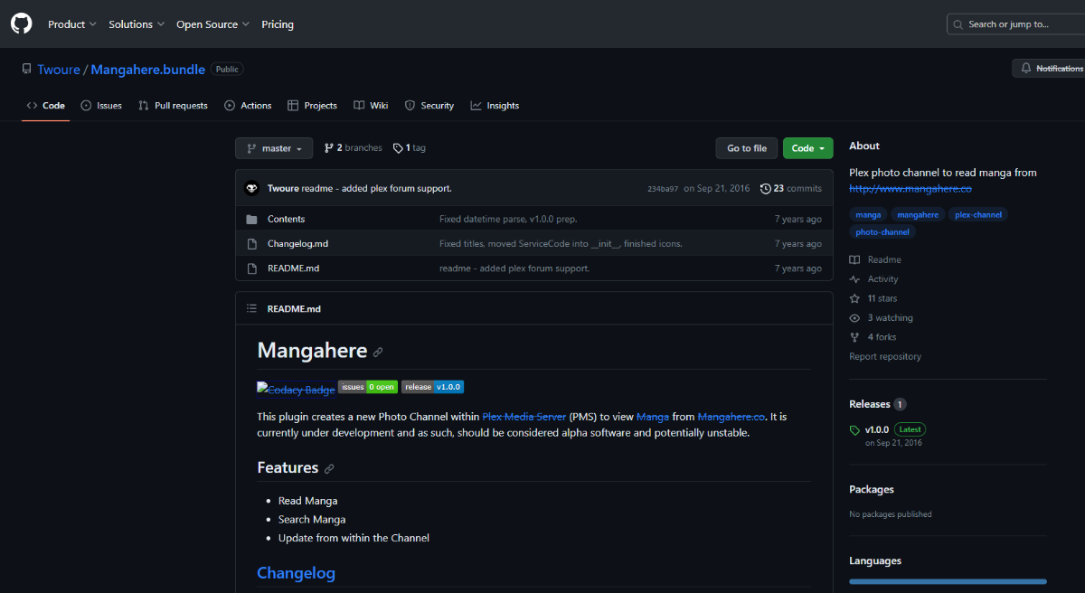The image size is (1085, 593).
Task: Click the photo-channel topic tag
Action: [882, 232]
